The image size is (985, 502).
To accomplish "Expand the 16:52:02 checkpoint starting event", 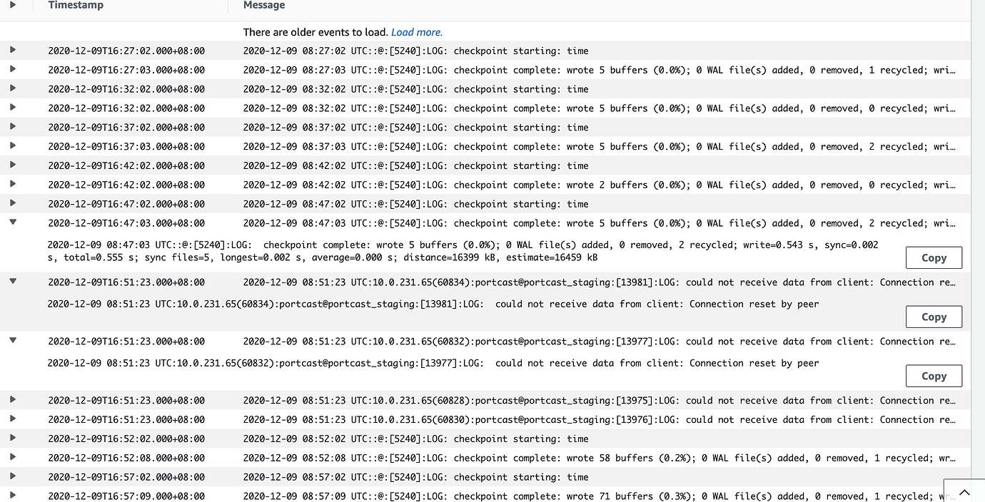I will click(13, 438).
